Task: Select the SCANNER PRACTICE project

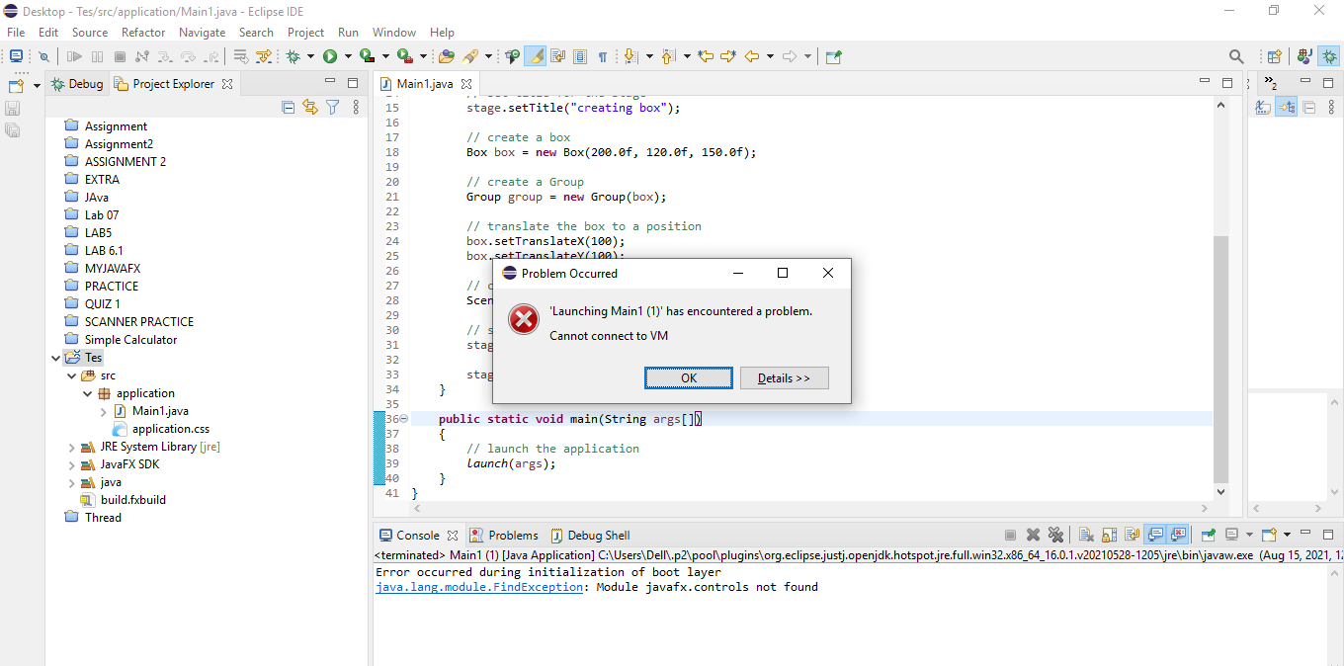Action: tap(129, 322)
